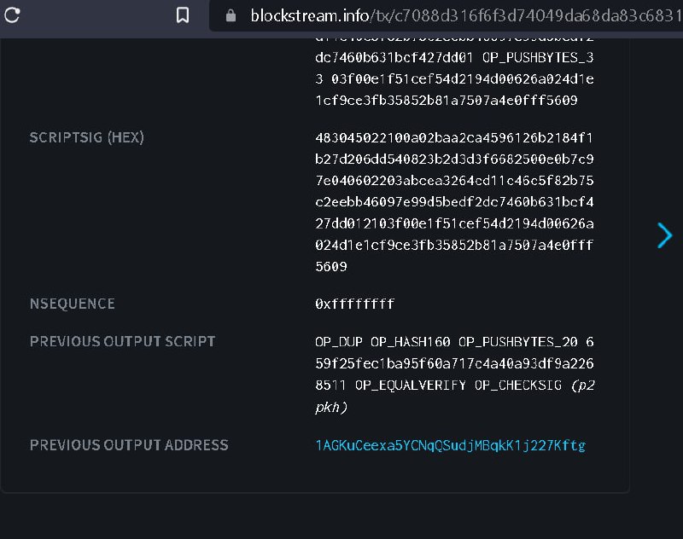Click the OP_PUSHBYTES_20 text in output script
Image resolution: width=683 pixels, height=539 pixels.
[518, 342]
